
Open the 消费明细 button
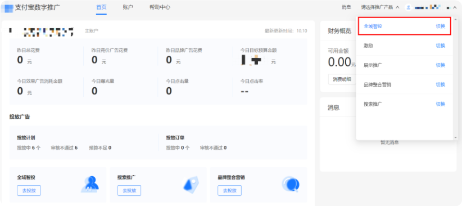[342, 79]
